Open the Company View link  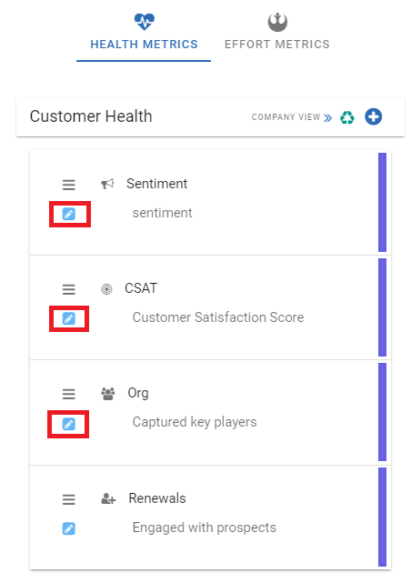(x=286, y=117)
